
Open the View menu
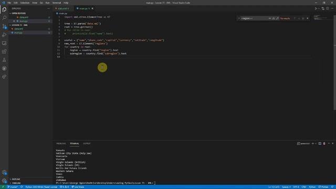point(35,3)
